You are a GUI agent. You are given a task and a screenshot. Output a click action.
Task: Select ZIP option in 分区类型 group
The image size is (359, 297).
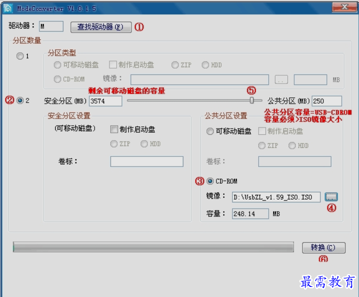coord(175,65)
